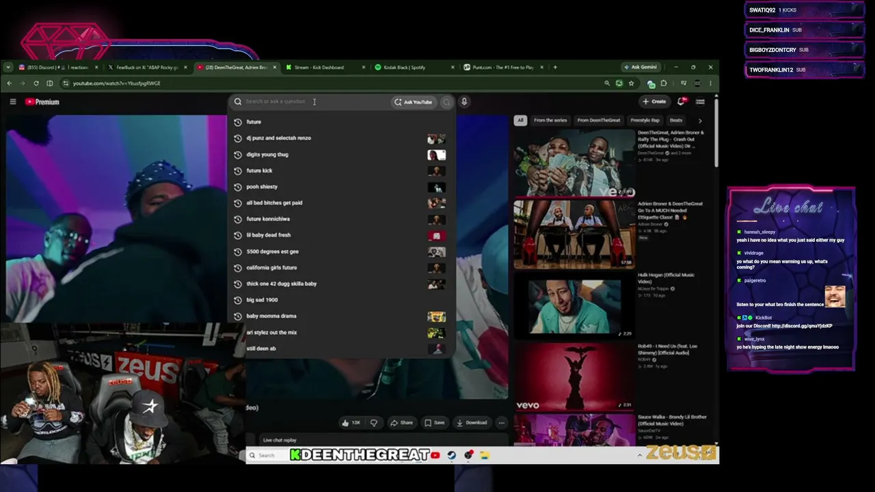Click the Create button
The width and height of the screenshot is (875, 492).
[654, 102]
